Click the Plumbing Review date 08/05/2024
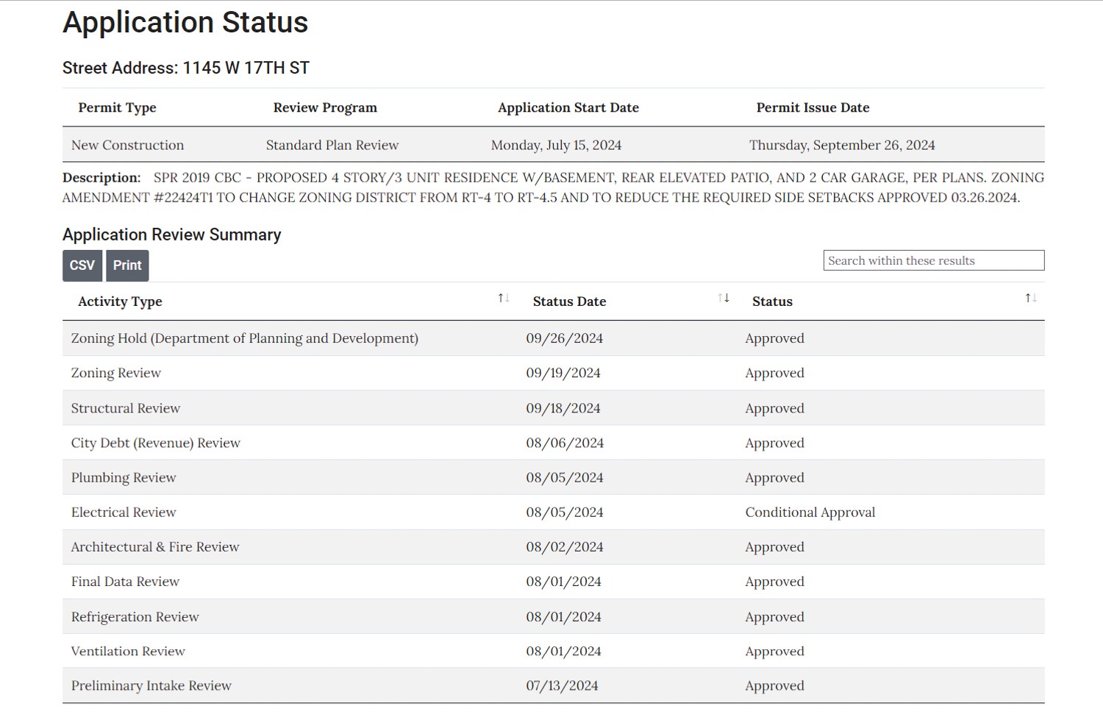Image resolution: width=1103 pixels, height=714 pixels. 565,477
